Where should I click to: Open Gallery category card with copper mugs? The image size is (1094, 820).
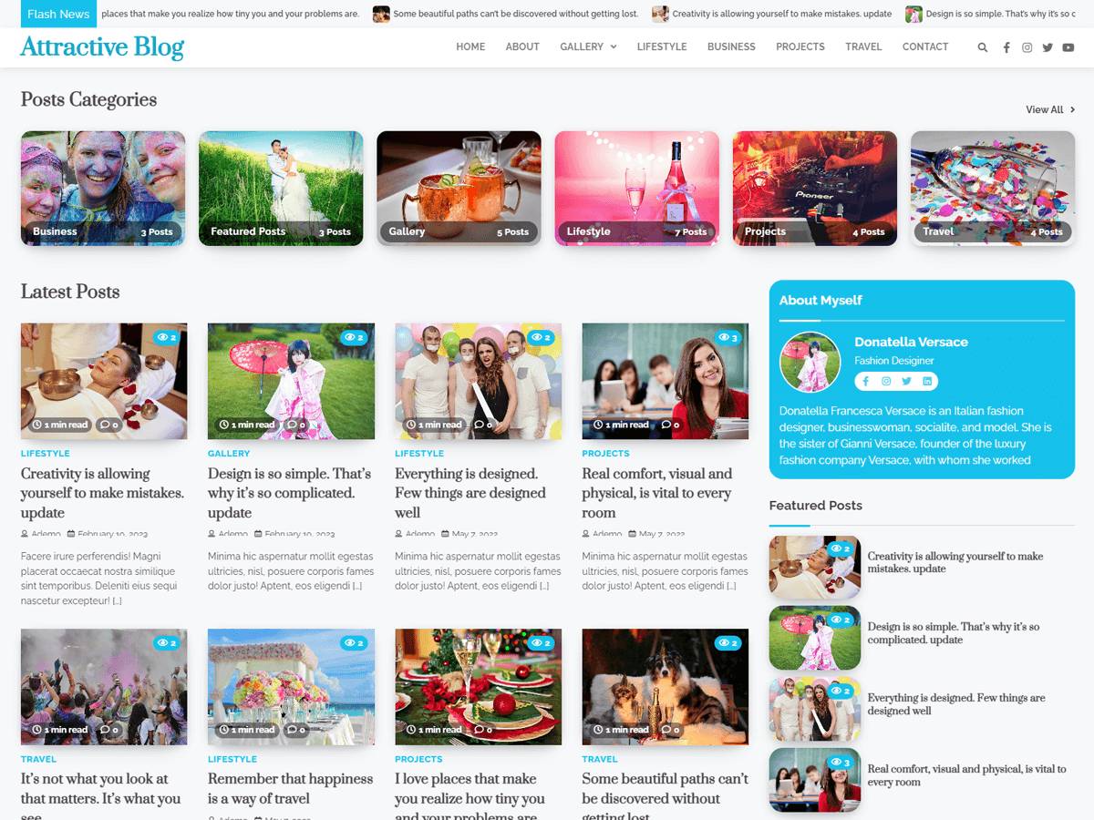coord(459,189)
